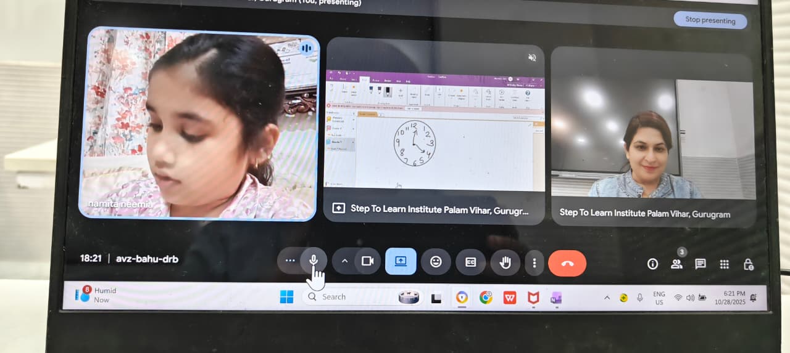Toggle the camera on or off
Screen dimensions: 790x353
coord(368,261)
